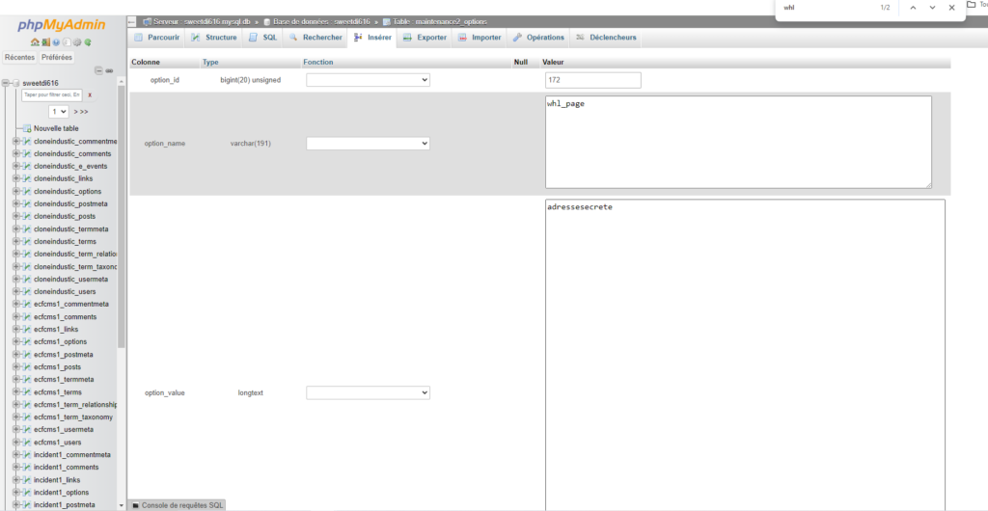
Task: Open function dropdown for option_name row
Action: coord(368,143)
